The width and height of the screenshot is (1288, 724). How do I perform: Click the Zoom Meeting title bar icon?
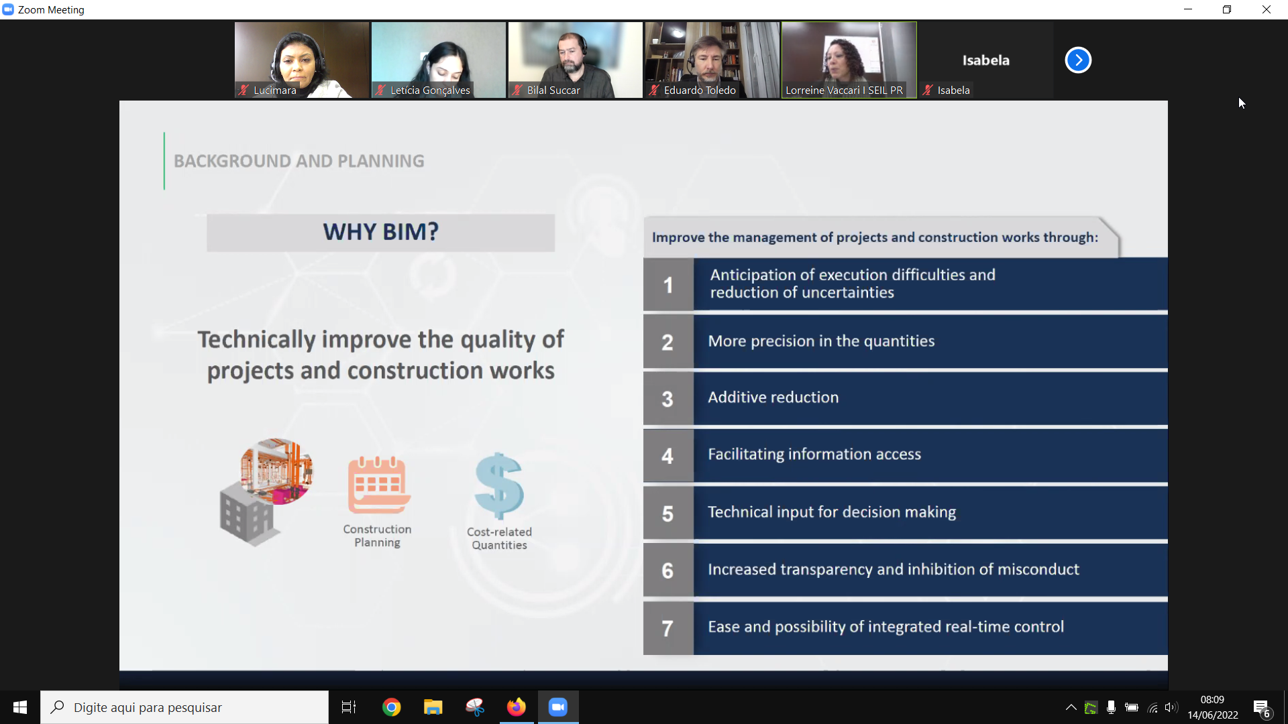pos(8,9)
